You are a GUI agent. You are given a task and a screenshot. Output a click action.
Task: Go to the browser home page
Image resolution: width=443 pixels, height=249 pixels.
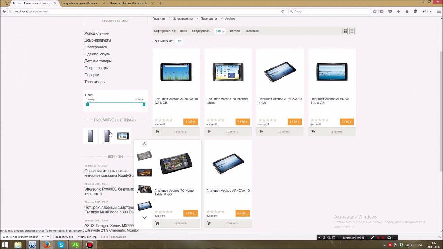[407, 11]
